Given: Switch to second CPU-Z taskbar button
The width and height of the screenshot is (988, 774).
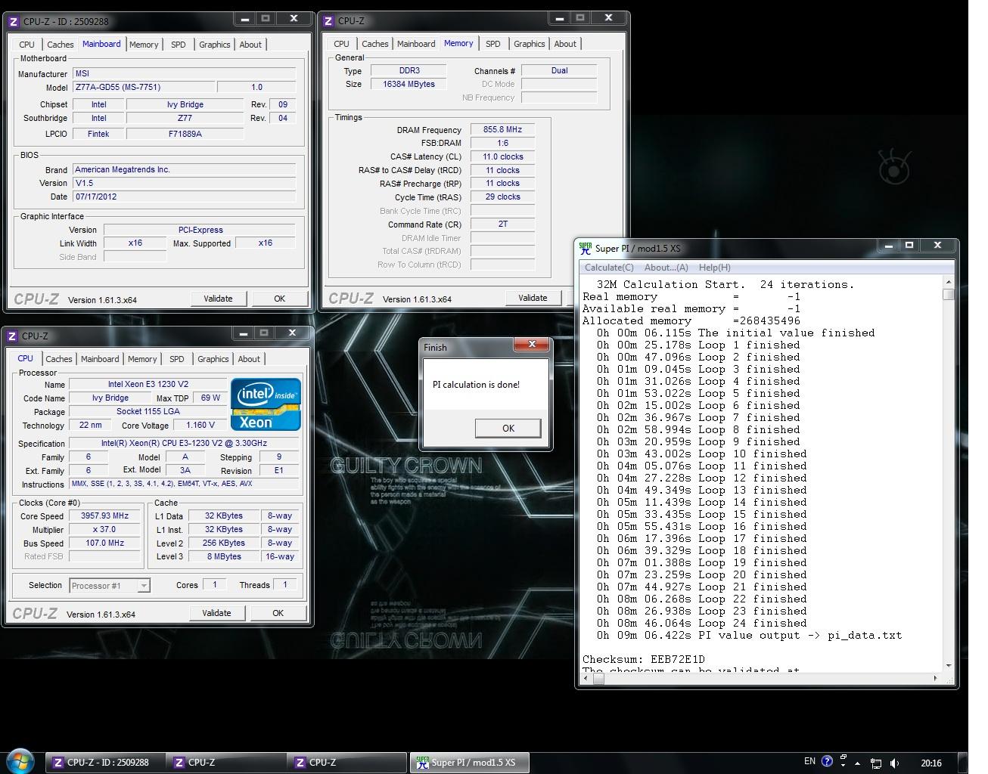Looking at the screenshot, I should (x=225, y=763).
